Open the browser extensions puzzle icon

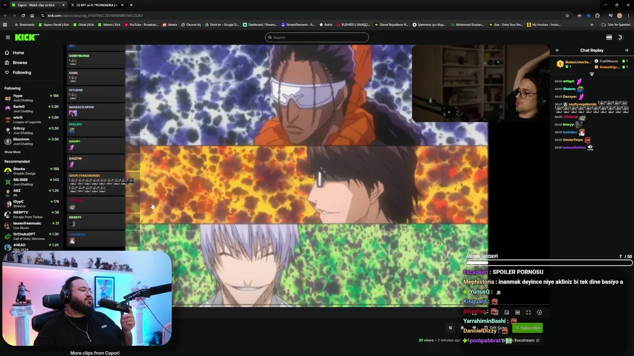(597, 15)
